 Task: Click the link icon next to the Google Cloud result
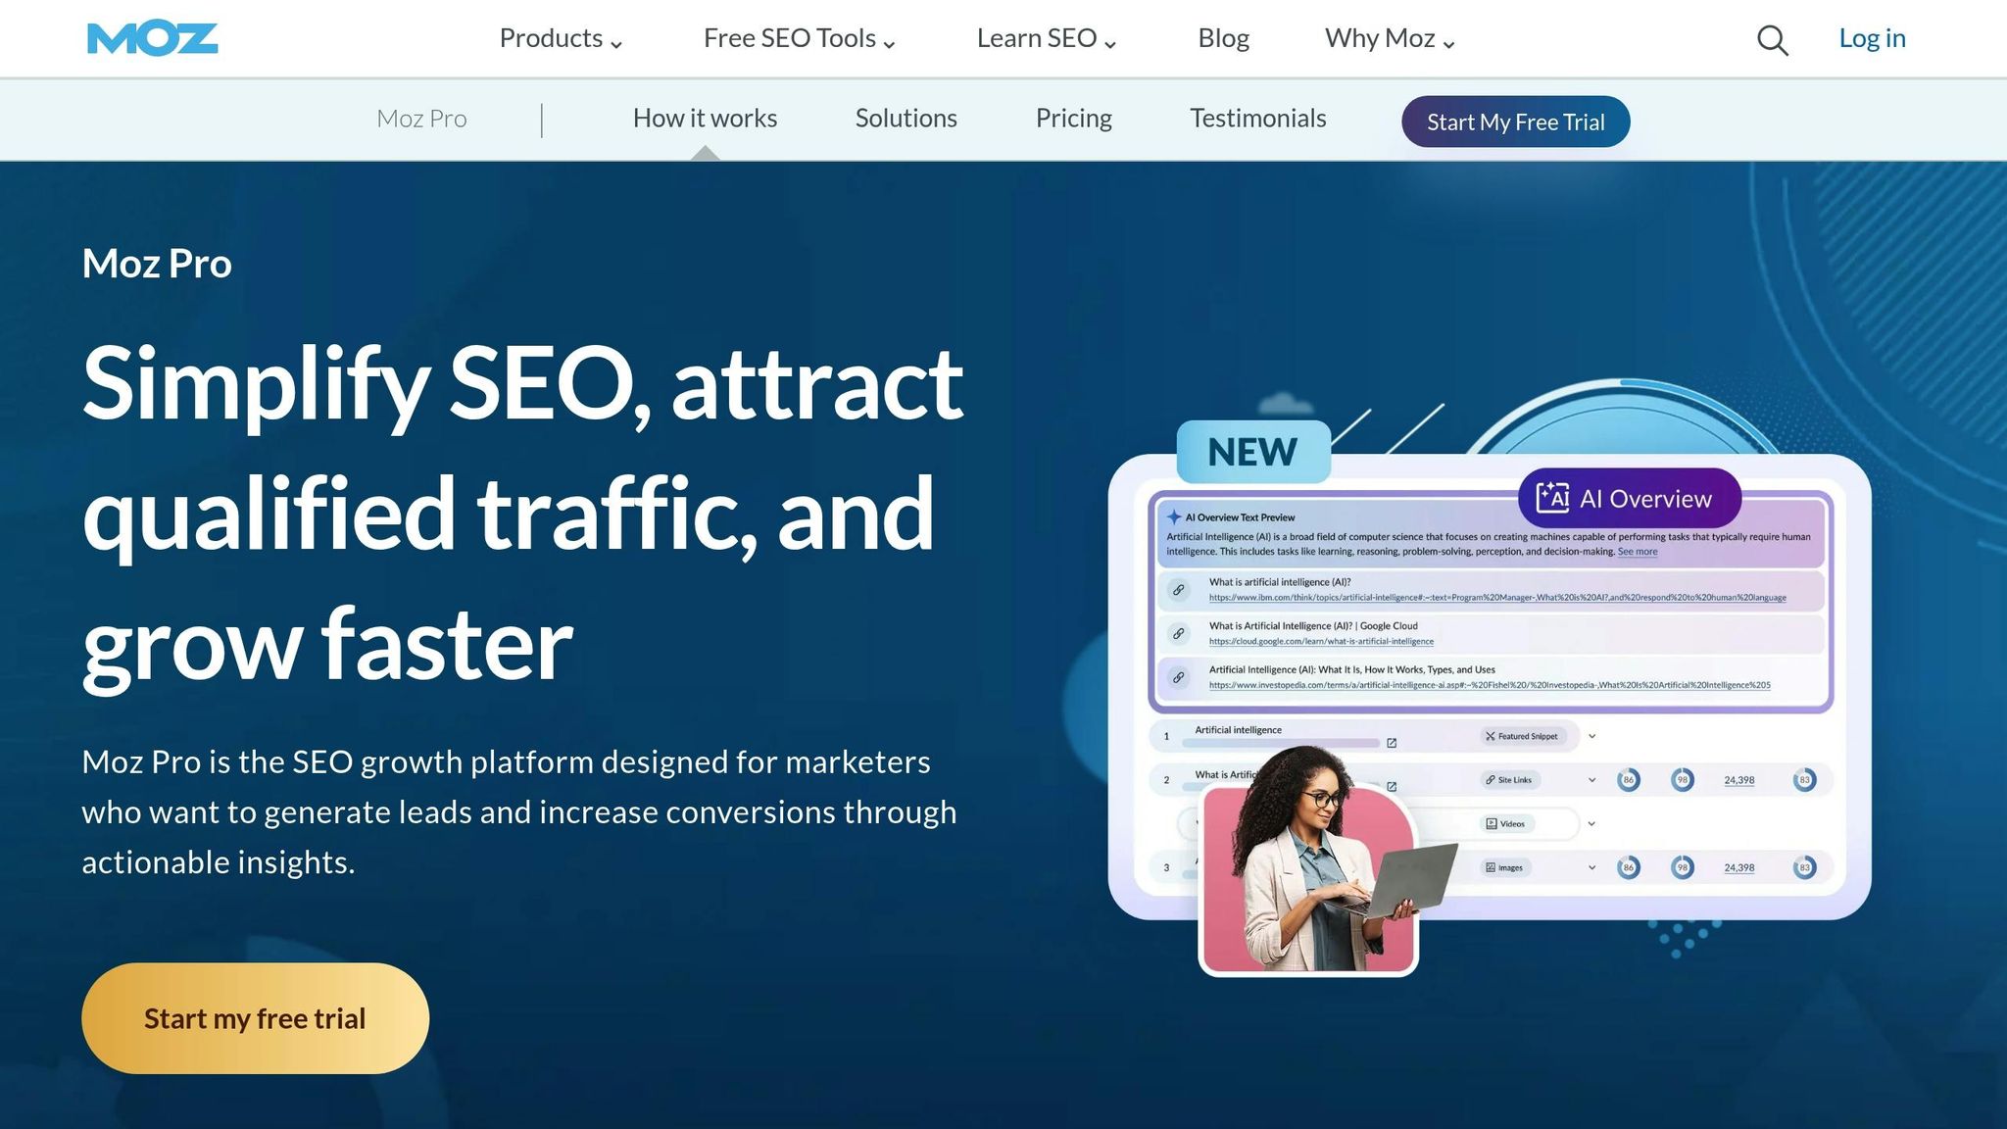(x=1179, y=633)
